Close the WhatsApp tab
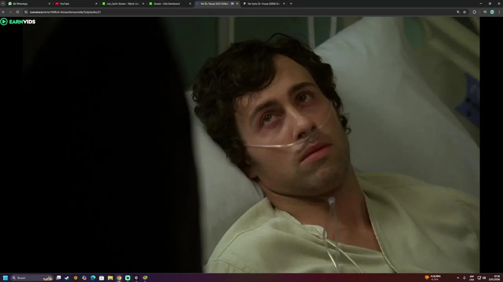The image size is (503, 282). (x=50, y=4)
